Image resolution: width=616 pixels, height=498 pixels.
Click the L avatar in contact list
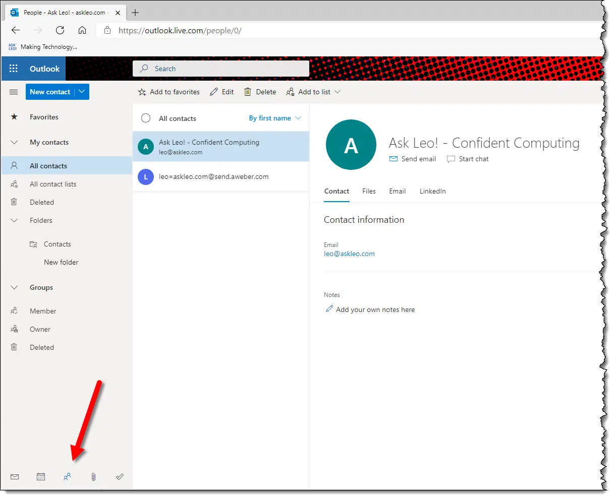[146, 177]
